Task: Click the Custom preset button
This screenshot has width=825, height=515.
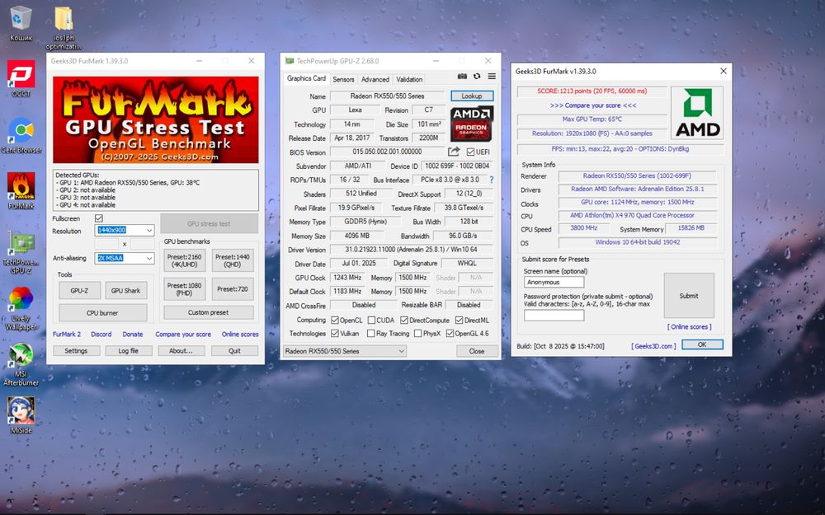Action: (x=209, y=312)
